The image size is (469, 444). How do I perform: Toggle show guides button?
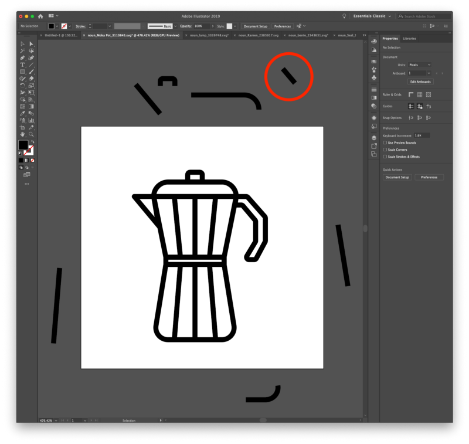(411, 106)
